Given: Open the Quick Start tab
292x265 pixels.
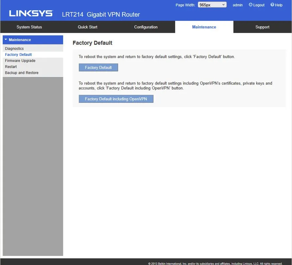Looking at the screenshot, I should (88, 27).
